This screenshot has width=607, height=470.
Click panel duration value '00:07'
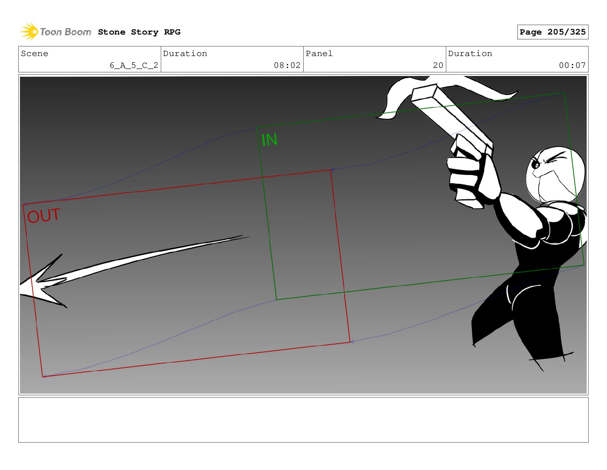572,66
